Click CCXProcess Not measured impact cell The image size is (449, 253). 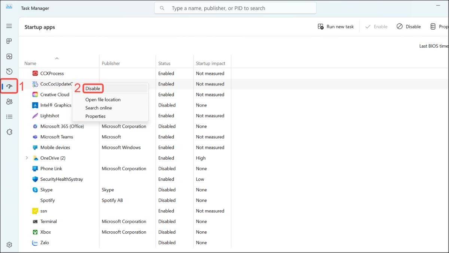210,73
